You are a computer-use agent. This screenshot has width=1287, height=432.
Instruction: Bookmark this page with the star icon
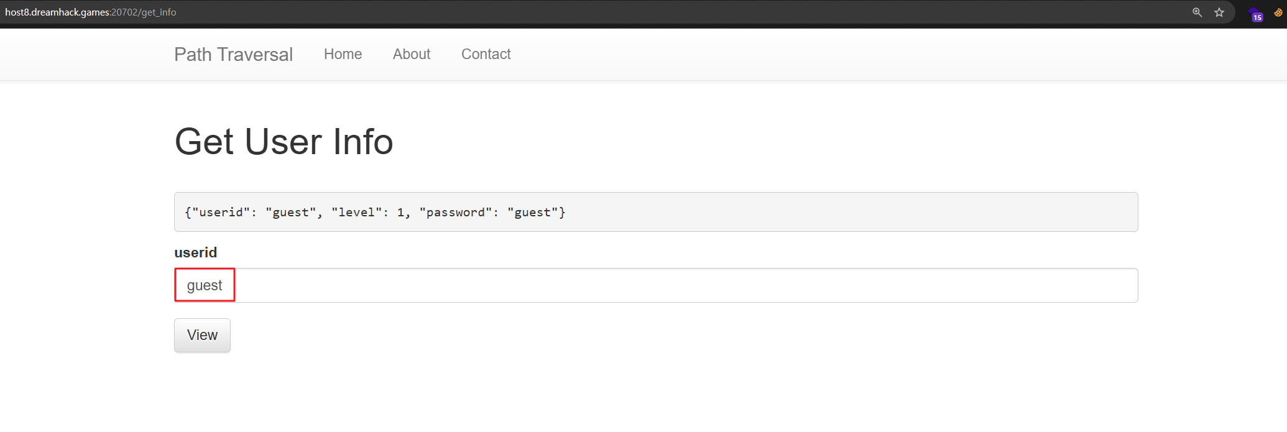click(1219, 12)
